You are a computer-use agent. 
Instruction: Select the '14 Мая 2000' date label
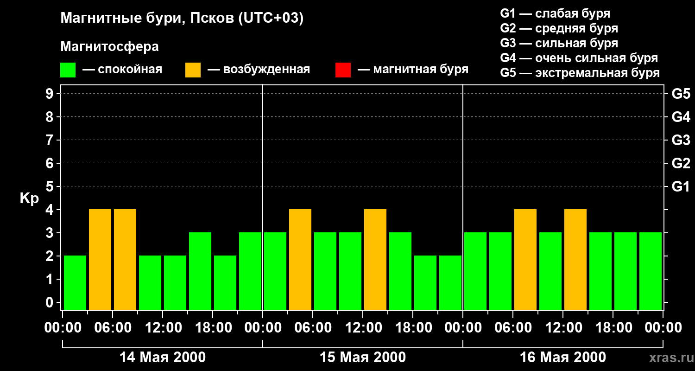coord(163,358)
